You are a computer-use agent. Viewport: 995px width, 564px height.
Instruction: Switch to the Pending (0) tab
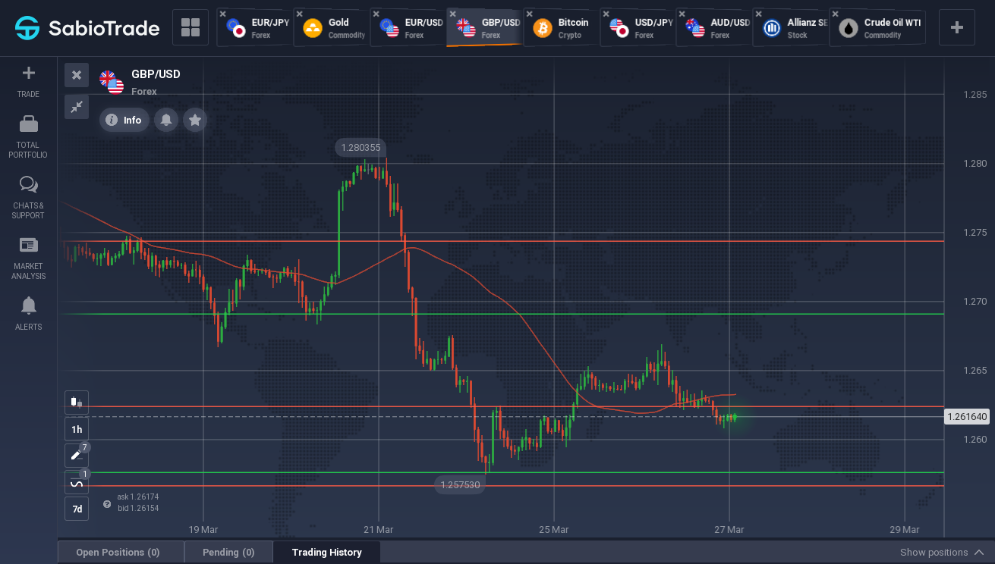(x=228, y=553)
